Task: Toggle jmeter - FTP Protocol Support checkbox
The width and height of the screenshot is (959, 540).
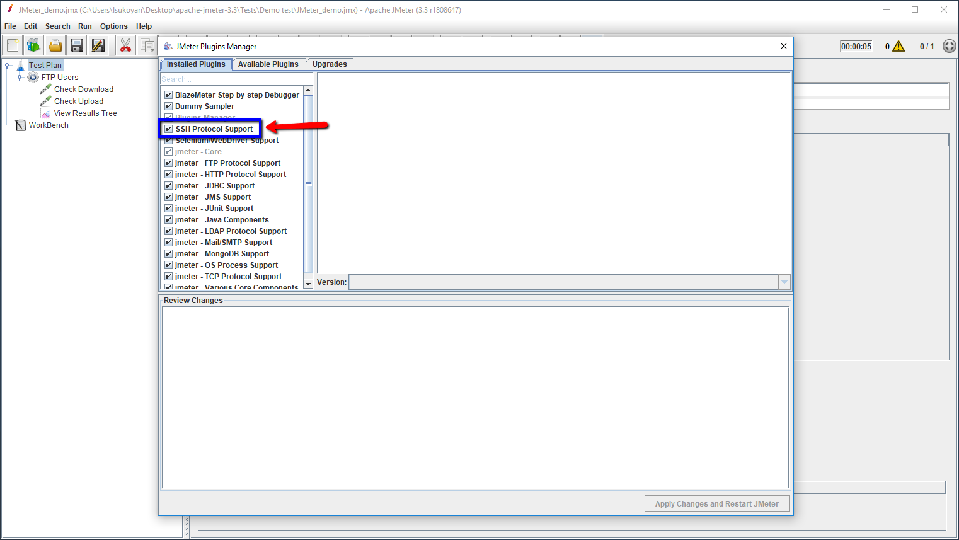Action: tap(169, 163)
